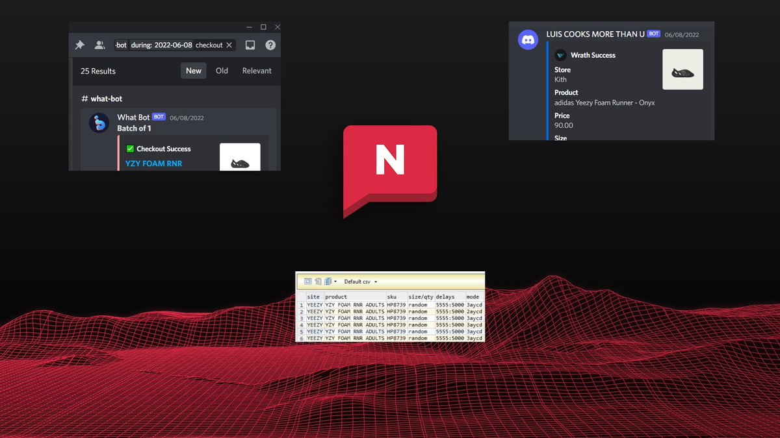Show the member list icon in Discord
The height and width of the screenshot is (438, 780).
coord(99,45)
